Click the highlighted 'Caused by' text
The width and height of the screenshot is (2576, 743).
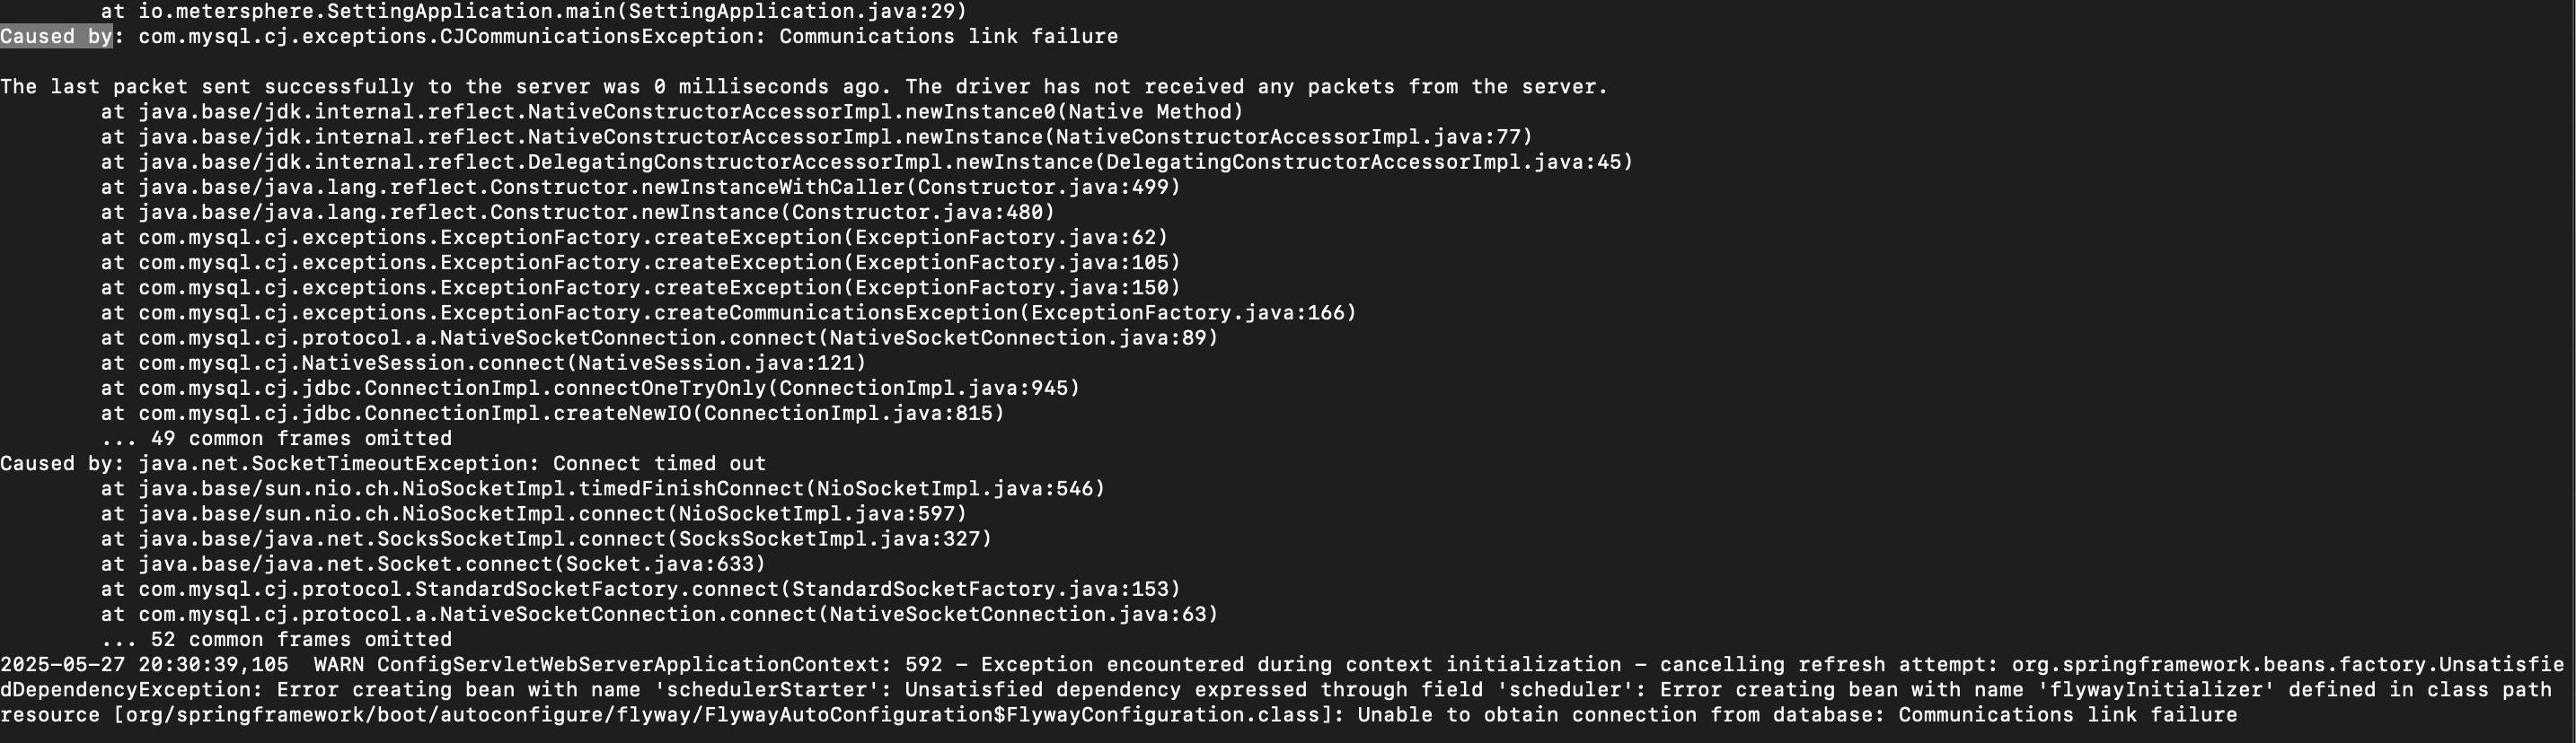point(56,37)
